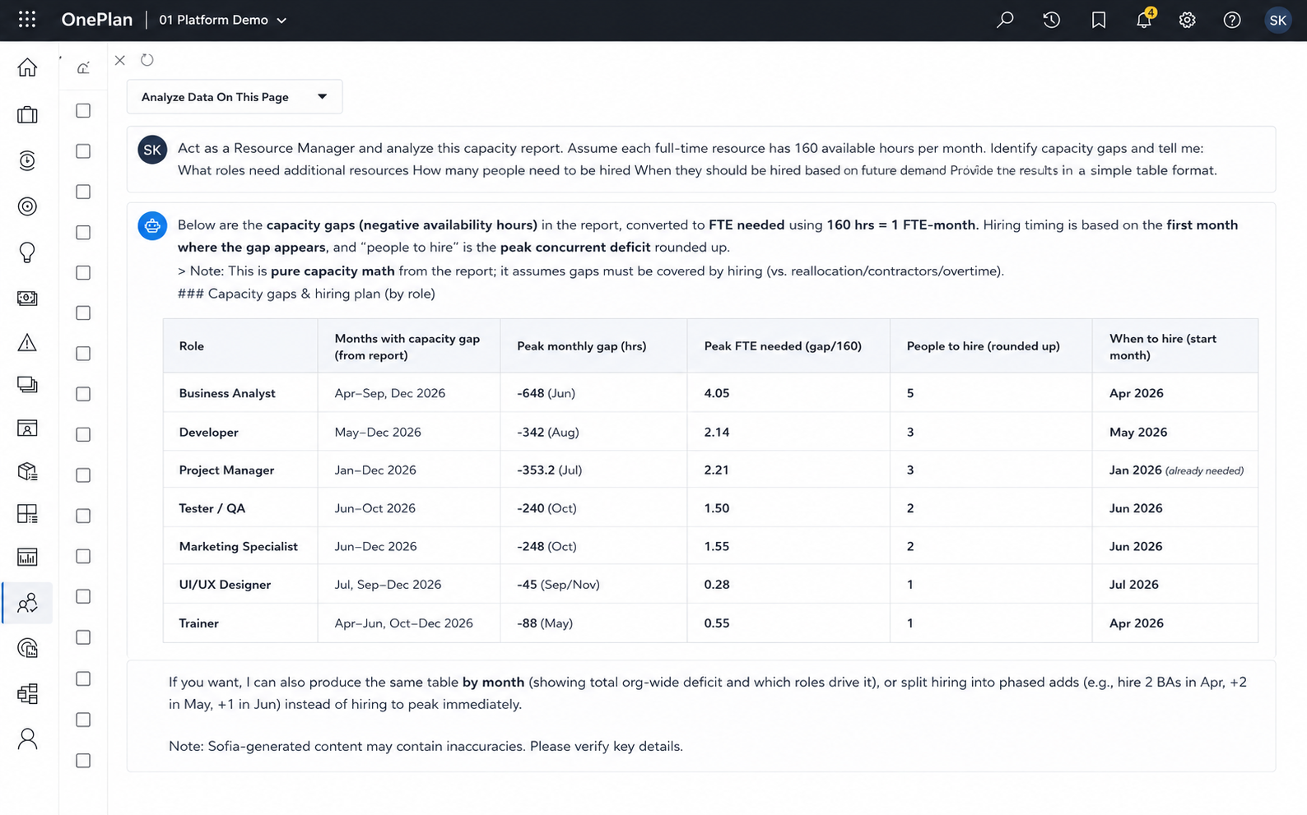The height and width of the screenshot is (815, 1307).
Task: Open the search magnifier icon
Action: pyautogui.click(x=1005, y=20)
